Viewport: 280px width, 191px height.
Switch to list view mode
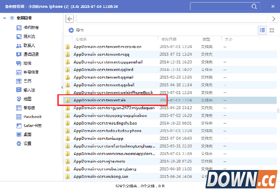pos(262,30)
